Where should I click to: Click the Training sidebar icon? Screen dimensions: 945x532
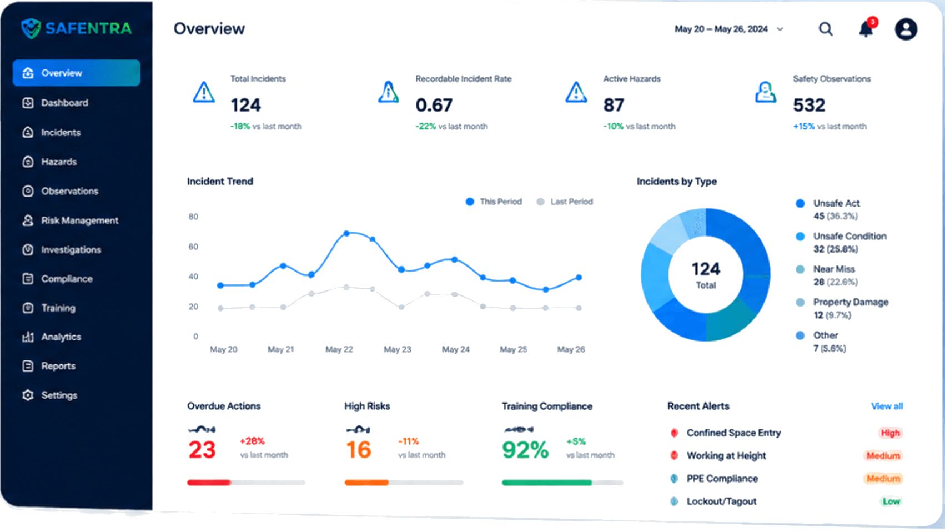(x=28, y=308)
